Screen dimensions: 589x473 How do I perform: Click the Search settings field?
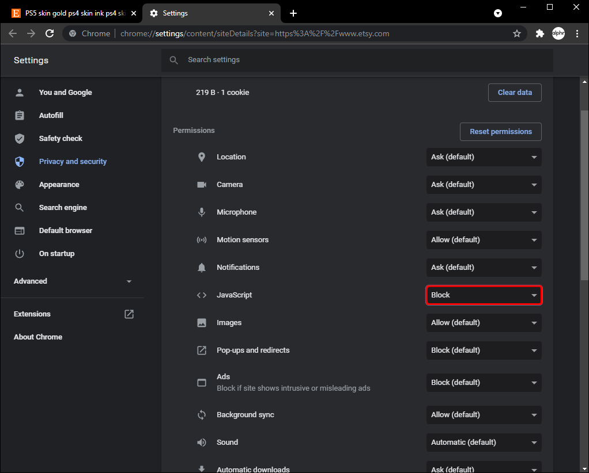357,60
